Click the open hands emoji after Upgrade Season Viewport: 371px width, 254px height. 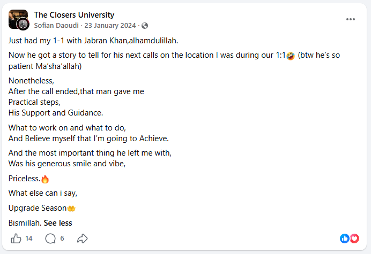point(71,209)
